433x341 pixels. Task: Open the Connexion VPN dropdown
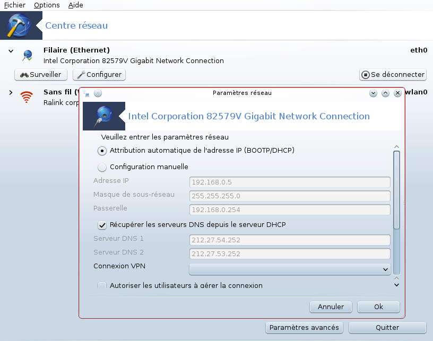click(x=290, y=269)
